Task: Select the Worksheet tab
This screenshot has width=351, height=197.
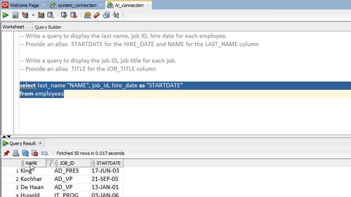Action: 13,27
